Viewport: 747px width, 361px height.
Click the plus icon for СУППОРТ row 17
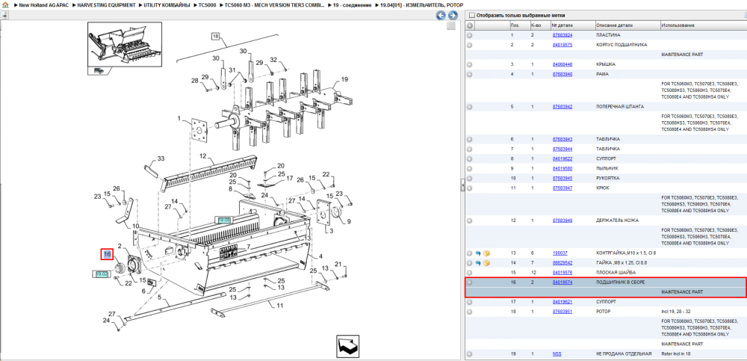pos(469,302)
